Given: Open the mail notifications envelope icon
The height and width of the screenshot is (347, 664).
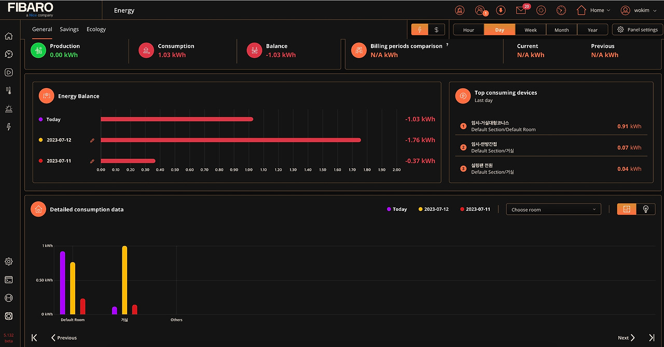Looking at the screenshot, I should [521, 10].
